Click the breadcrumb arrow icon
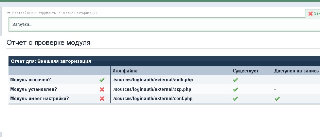This screenshot has height=137, width=320. click(8, 13)
